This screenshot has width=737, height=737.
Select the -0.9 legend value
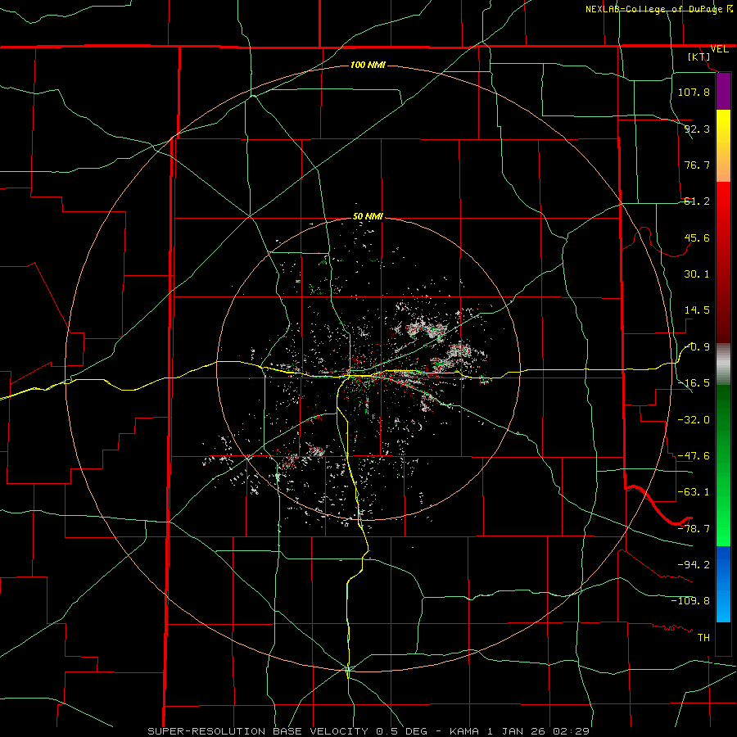click(x=698, y=347)
